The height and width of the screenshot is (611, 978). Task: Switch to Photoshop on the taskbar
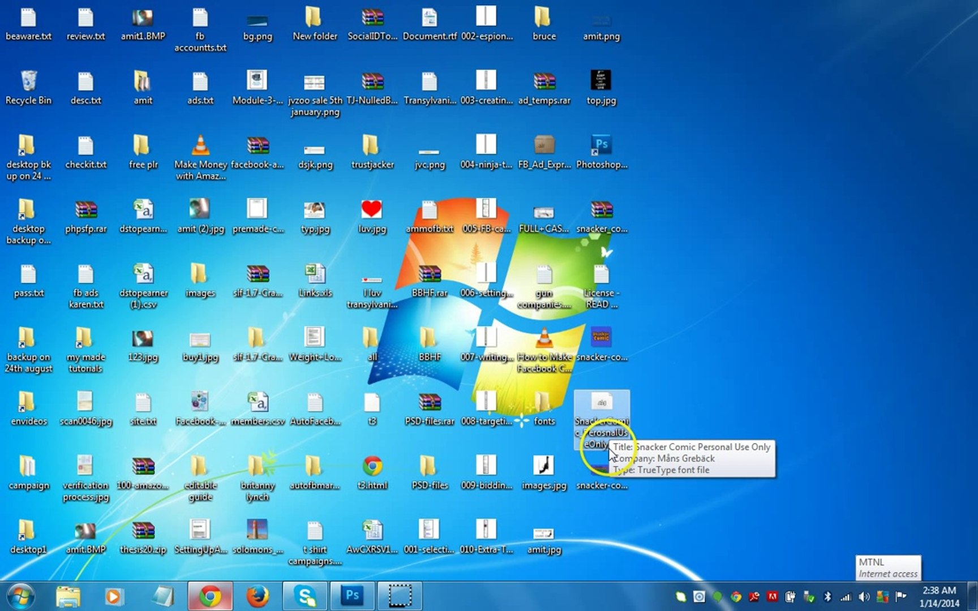353,596
